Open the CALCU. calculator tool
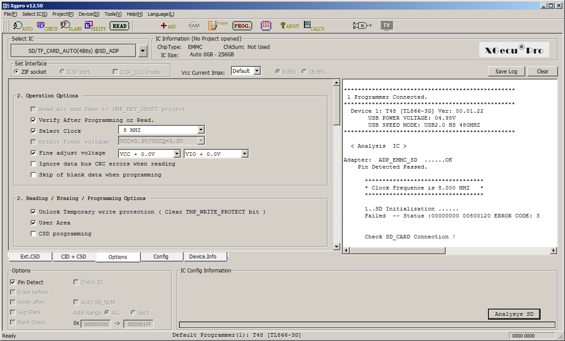565x341 pixels. (x=314, y=26)
